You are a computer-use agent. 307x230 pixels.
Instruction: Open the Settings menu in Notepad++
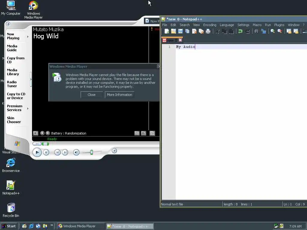pos(243,25)
